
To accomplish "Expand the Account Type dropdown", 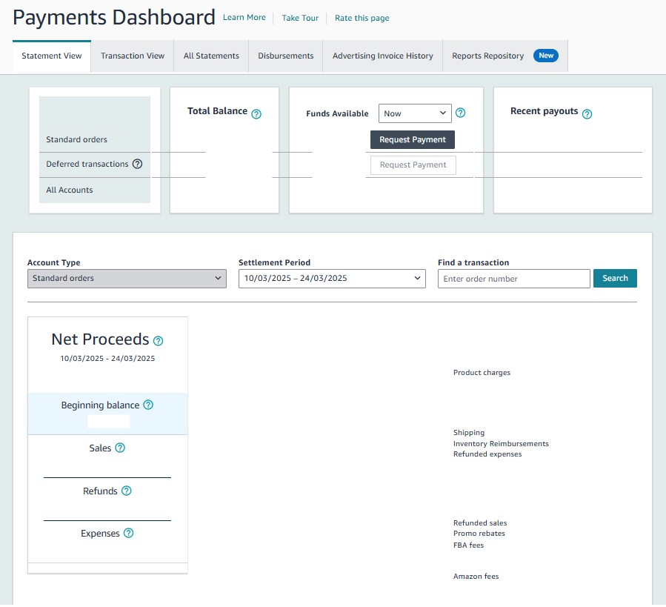I will (127, 279).
